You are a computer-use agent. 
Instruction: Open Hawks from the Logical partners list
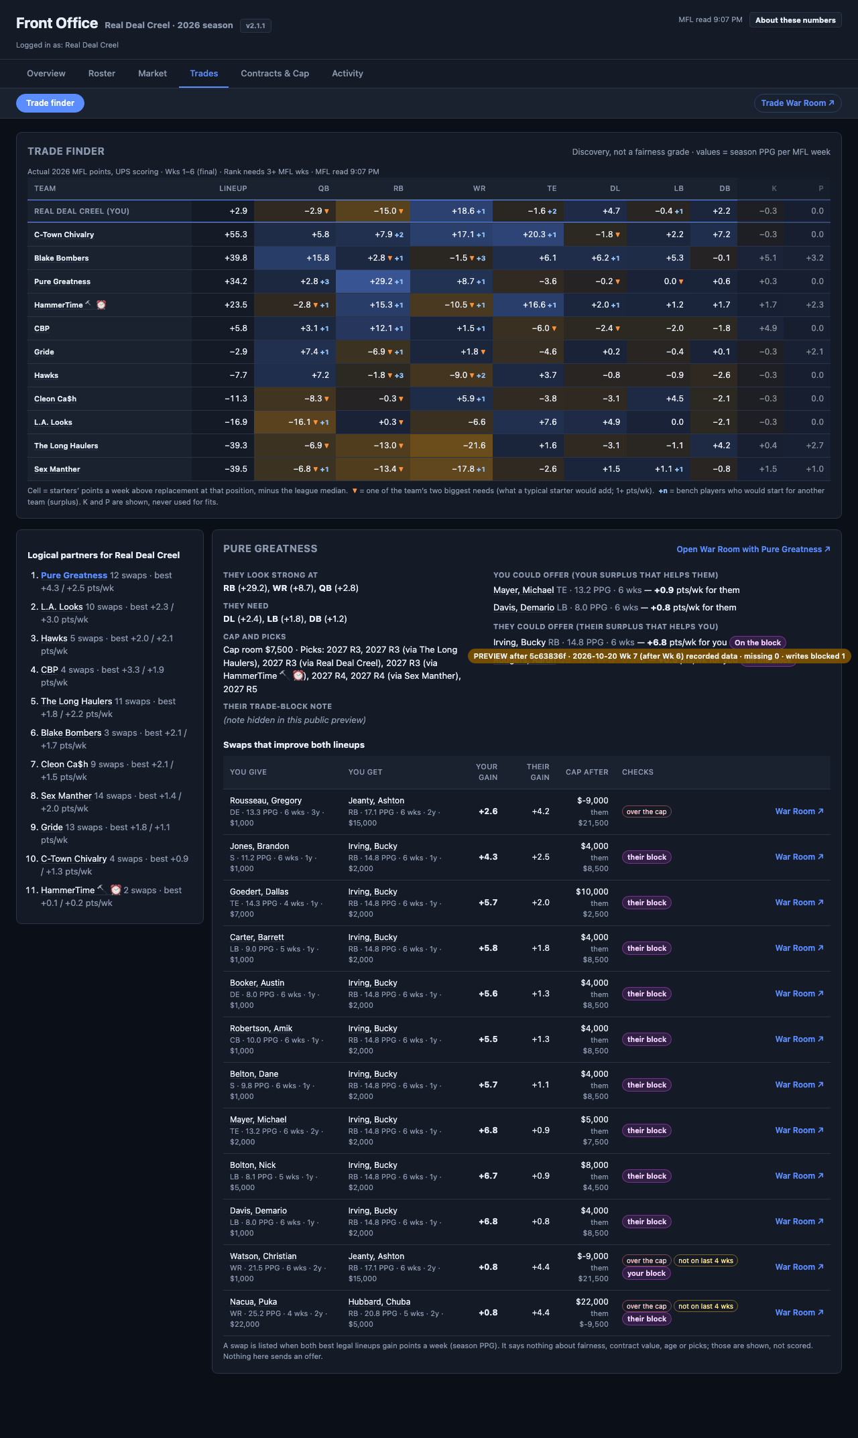tap(54, 639)
